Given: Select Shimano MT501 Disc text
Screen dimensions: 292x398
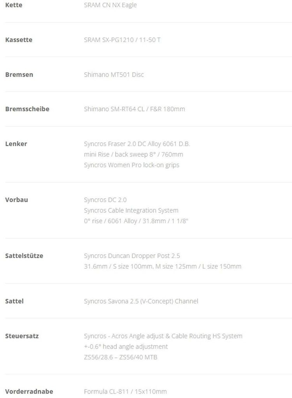Looking at the screenshot, I should tap(114, 75).
